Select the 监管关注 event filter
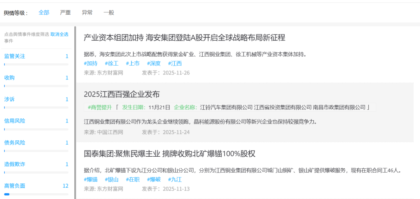Viewport: 420px width, 199px height. point(15,56)
